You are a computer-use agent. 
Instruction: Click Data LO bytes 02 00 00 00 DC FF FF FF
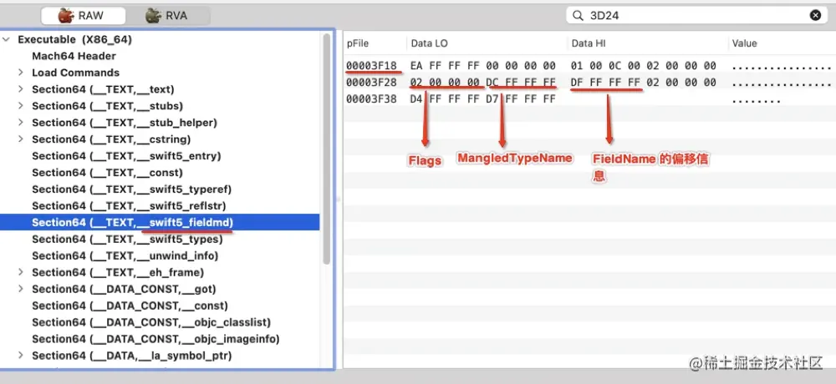click(x=483, y=83)
